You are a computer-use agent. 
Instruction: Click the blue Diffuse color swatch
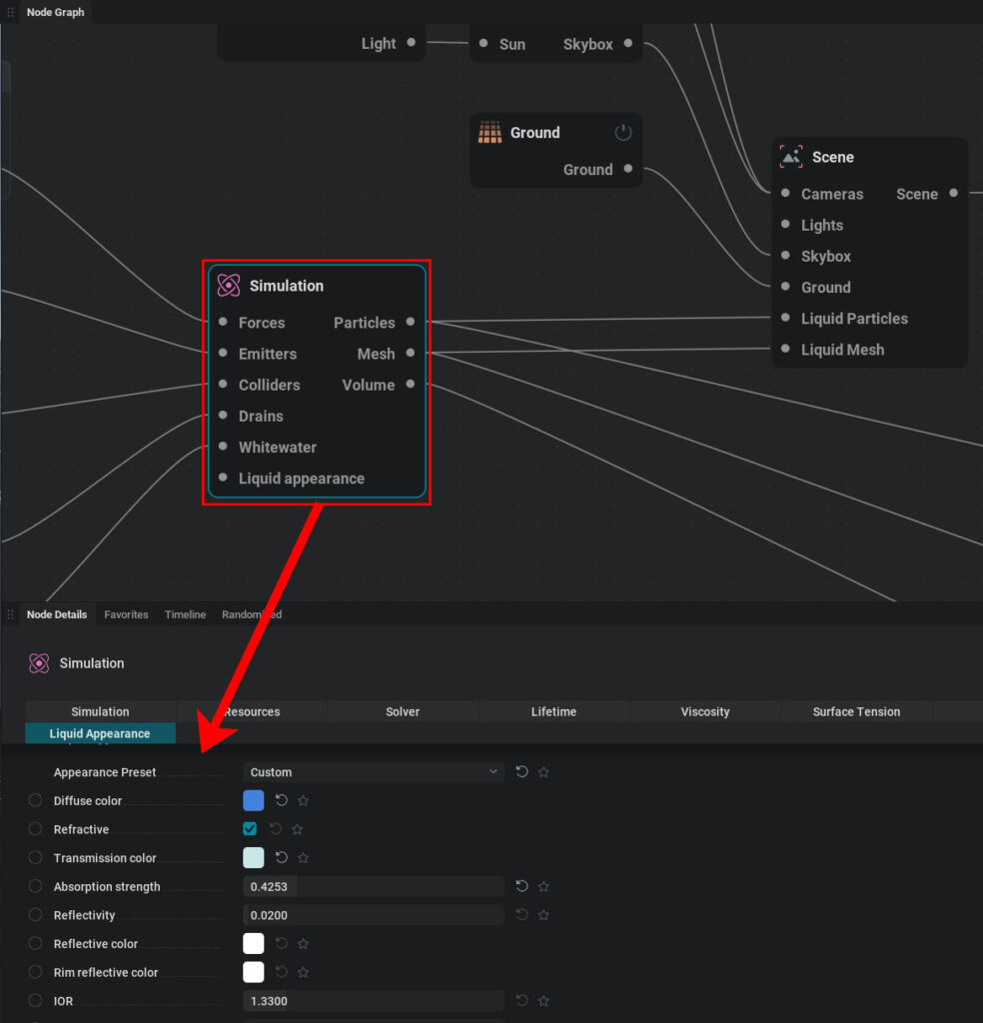pos(253,800)
